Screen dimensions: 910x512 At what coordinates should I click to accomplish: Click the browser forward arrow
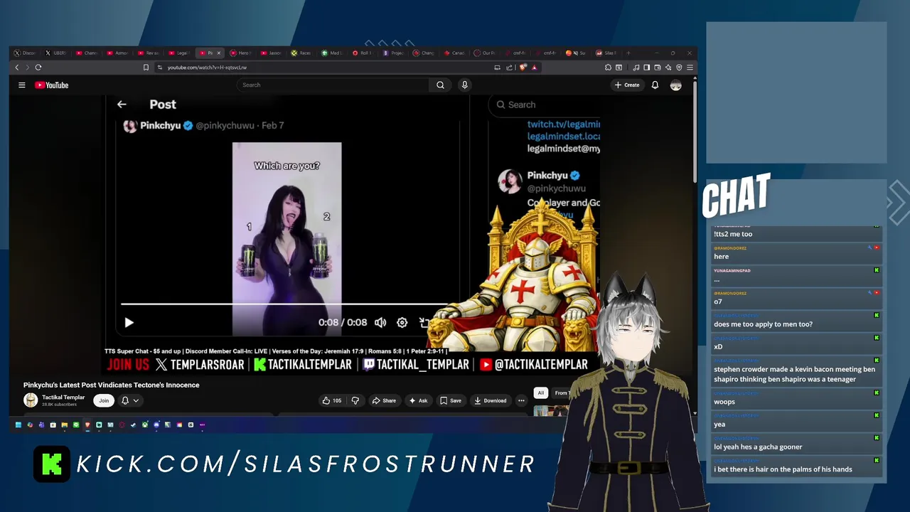pyautogui.click(x=28, y=68)
